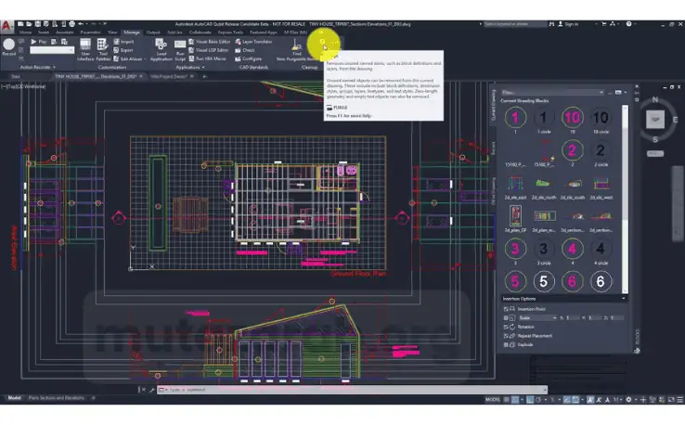Viewport: 685px width, 425px height.
Task: Click the Play action macro button
Action: click(x=38, y=42)
